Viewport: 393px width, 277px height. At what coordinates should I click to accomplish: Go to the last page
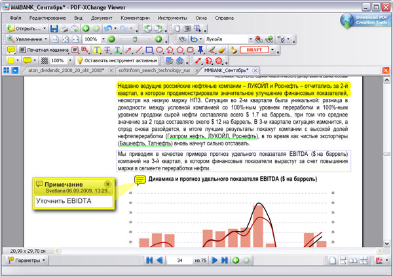click(x=224, y=261)
